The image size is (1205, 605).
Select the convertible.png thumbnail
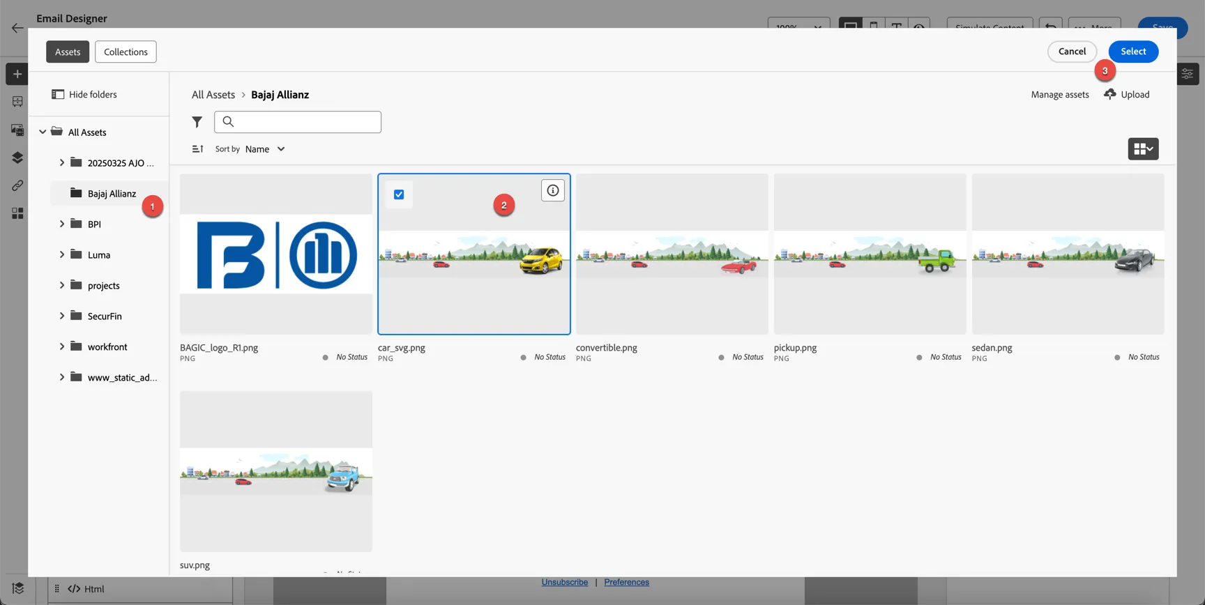(x=672, y=254)
